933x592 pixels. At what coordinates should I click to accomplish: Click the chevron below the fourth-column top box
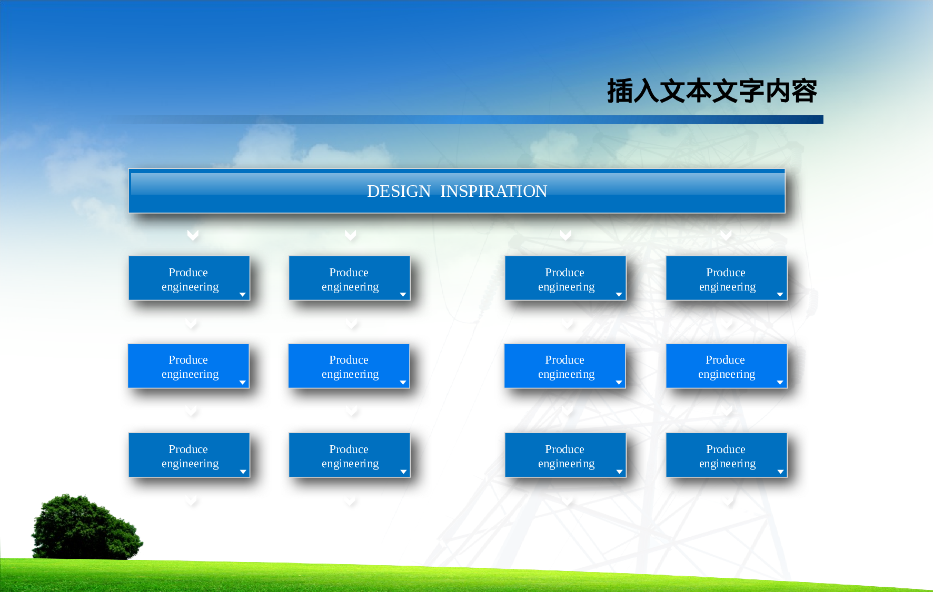(727, 324)
